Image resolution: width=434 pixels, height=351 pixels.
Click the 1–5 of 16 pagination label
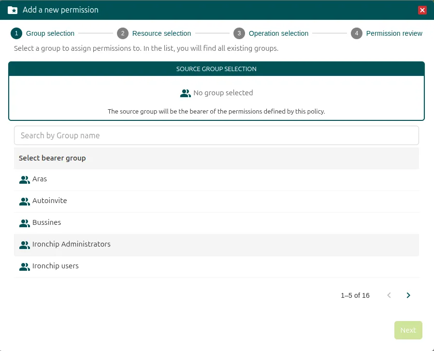pyautogui.click(x=355, y=295)
